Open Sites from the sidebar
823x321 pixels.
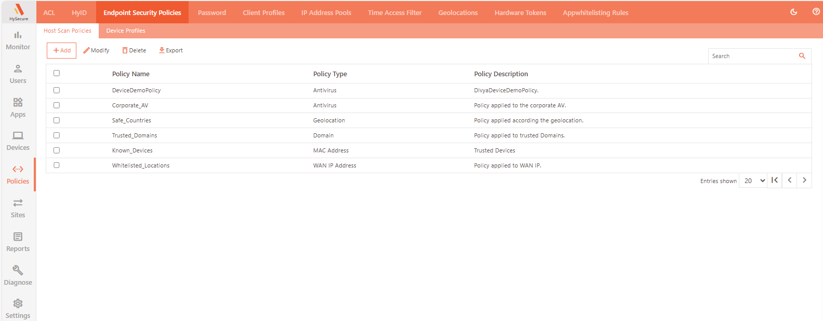(18, 208)
